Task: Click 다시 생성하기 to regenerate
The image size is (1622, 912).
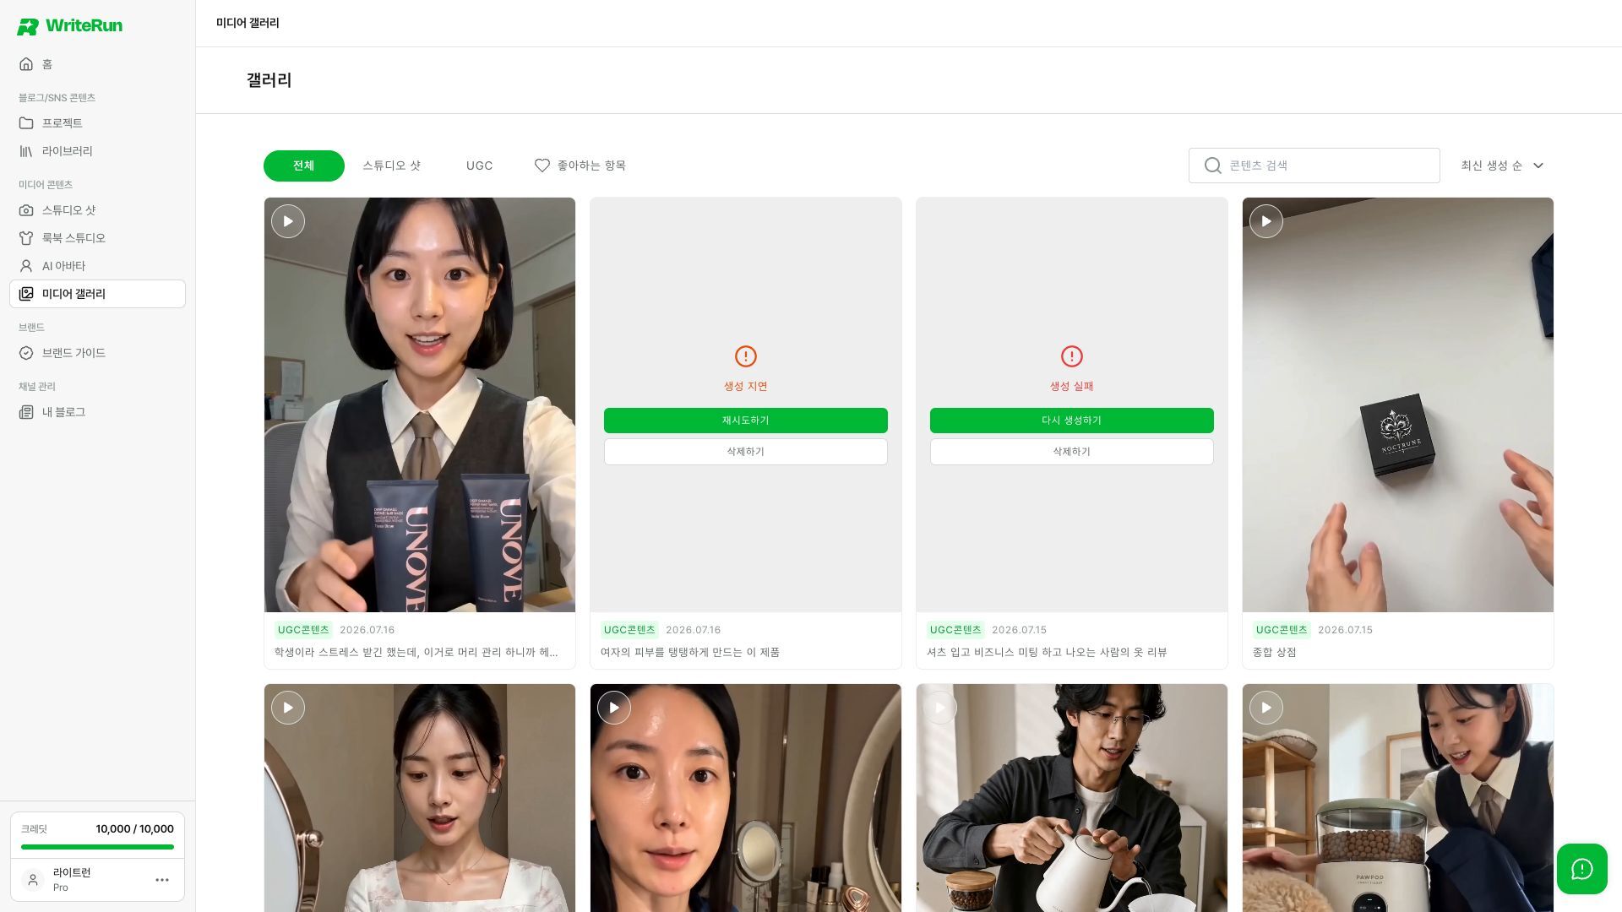Action: 1071,421
